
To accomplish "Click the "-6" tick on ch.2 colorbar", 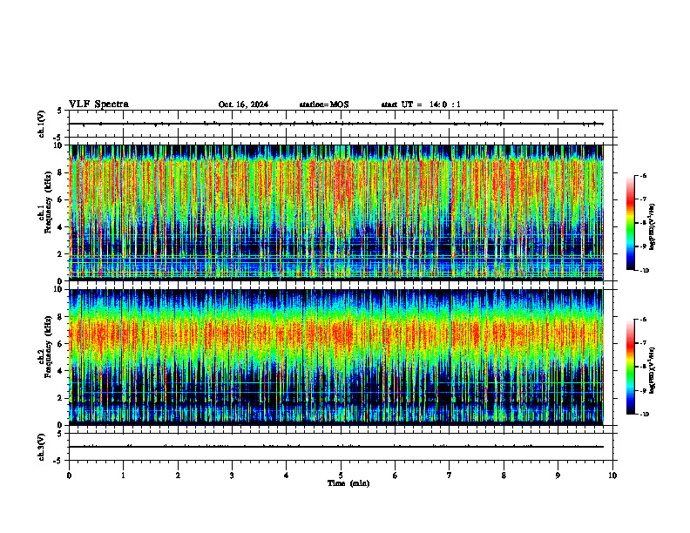I will (644, 320).
